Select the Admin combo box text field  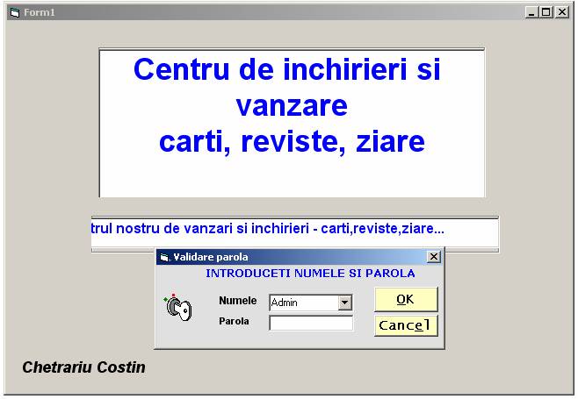(x=303, y=303)
